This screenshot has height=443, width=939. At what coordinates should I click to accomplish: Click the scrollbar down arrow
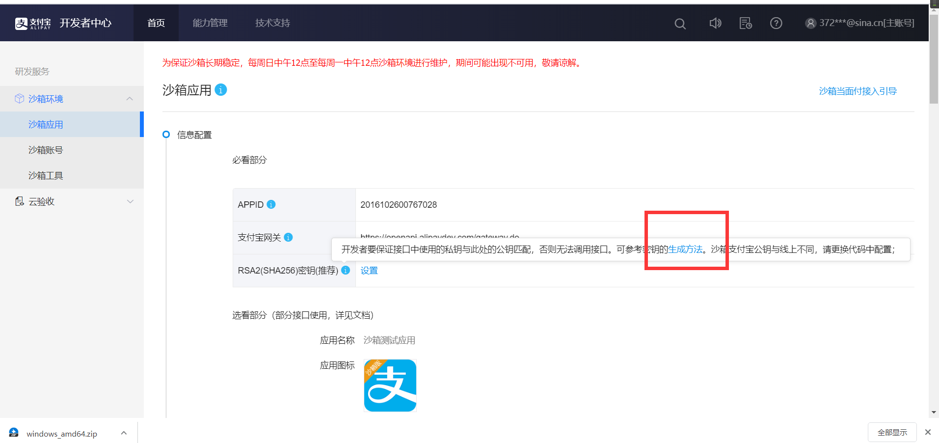point(934,413)
